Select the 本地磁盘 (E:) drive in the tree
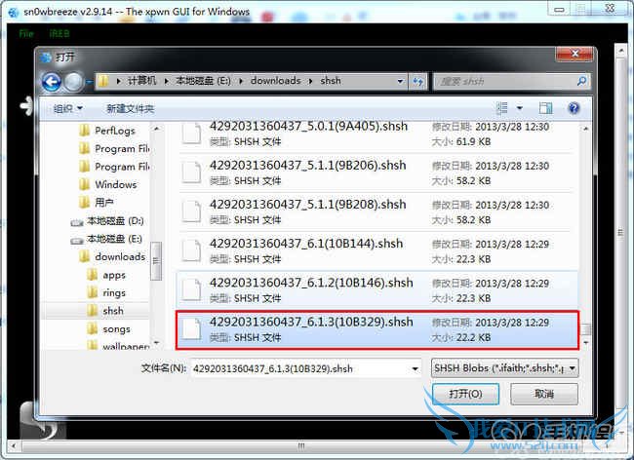Viewport: 634px width, 460px height. click(107, 239)
